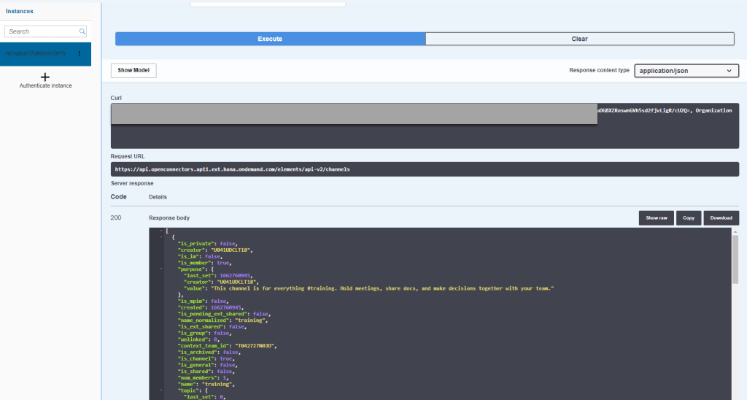The height and width of the screenshot is (400, 747).
Task: Click the Show Model button
Action: click(133, 71)
